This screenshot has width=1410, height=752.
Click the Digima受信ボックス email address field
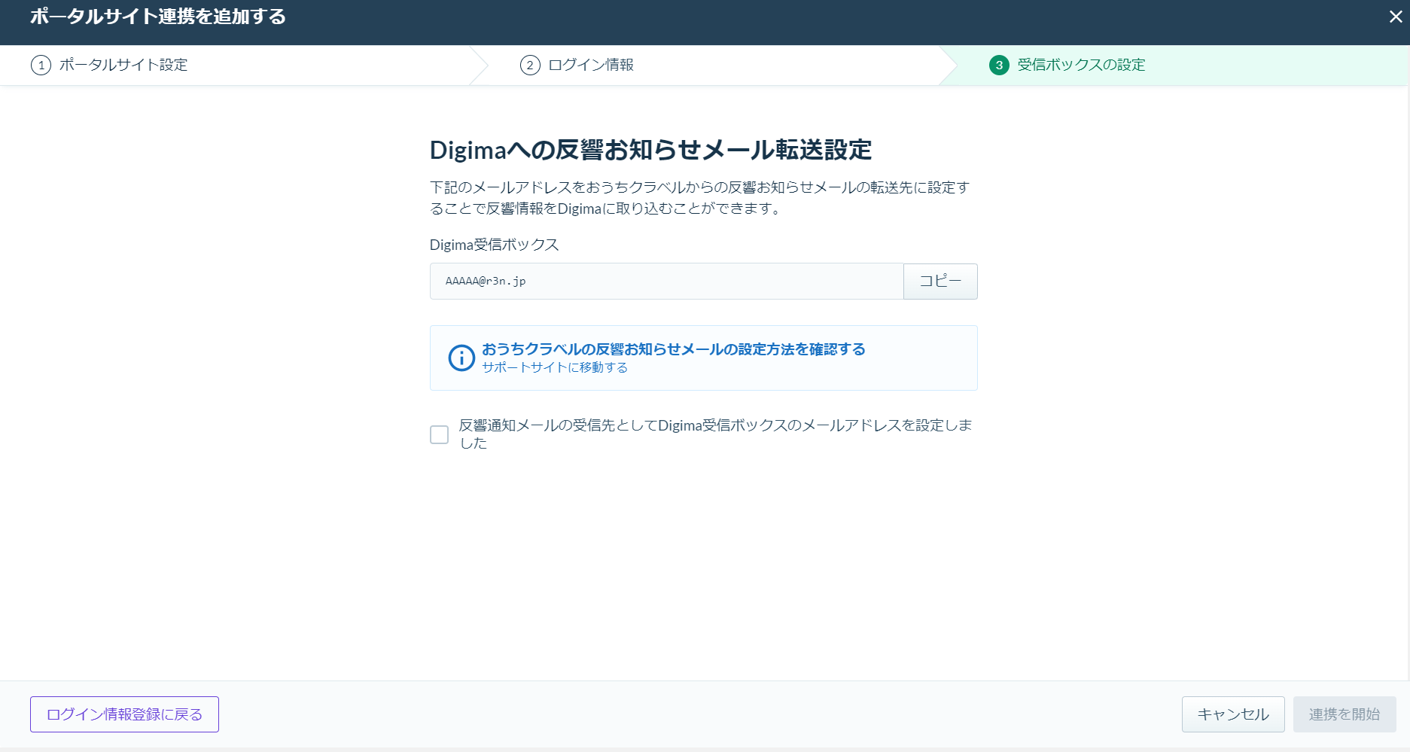(x=666, y=281)
